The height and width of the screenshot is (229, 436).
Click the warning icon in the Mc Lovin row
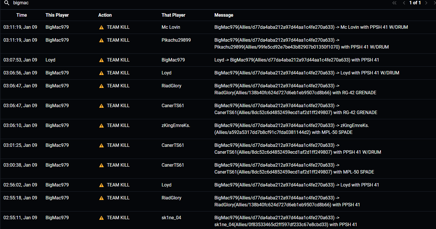(x=101, y=27)
